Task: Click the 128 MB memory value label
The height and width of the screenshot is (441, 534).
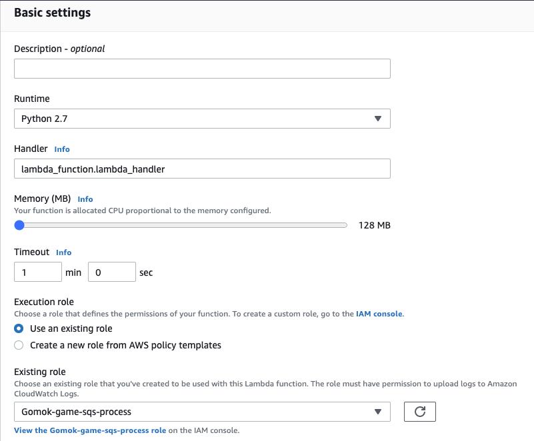Action: [x=374, y=225]
